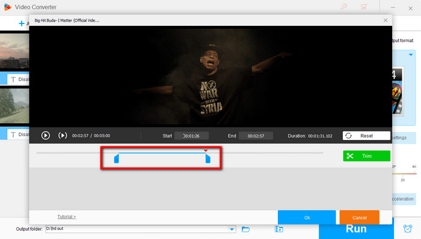The image size is (421, 239).
Task: Click the Start time field
Action: tap(191, 136)
